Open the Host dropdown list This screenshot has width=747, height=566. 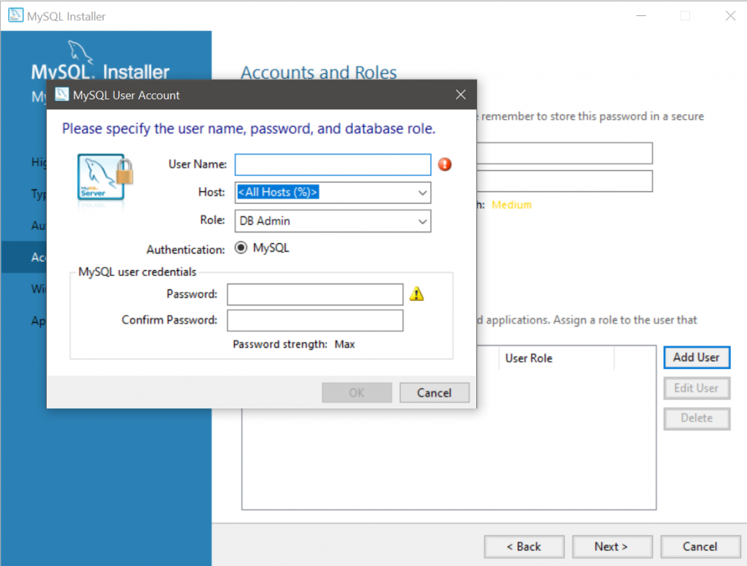[422, 193]
